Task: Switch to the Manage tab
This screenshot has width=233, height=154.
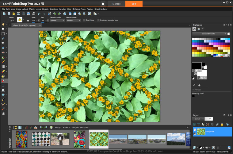Action: pos(117,4)
